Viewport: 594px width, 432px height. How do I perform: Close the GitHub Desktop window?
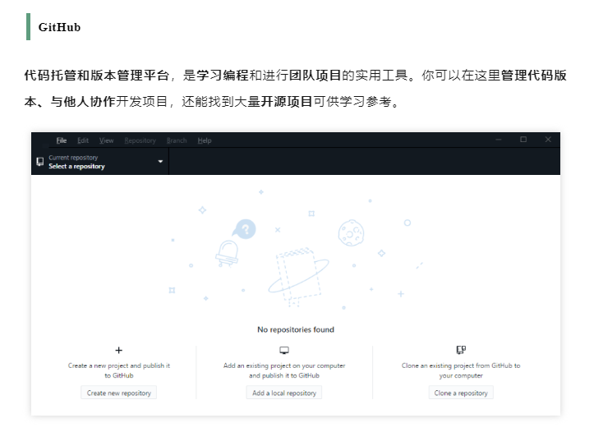point(548,140)
